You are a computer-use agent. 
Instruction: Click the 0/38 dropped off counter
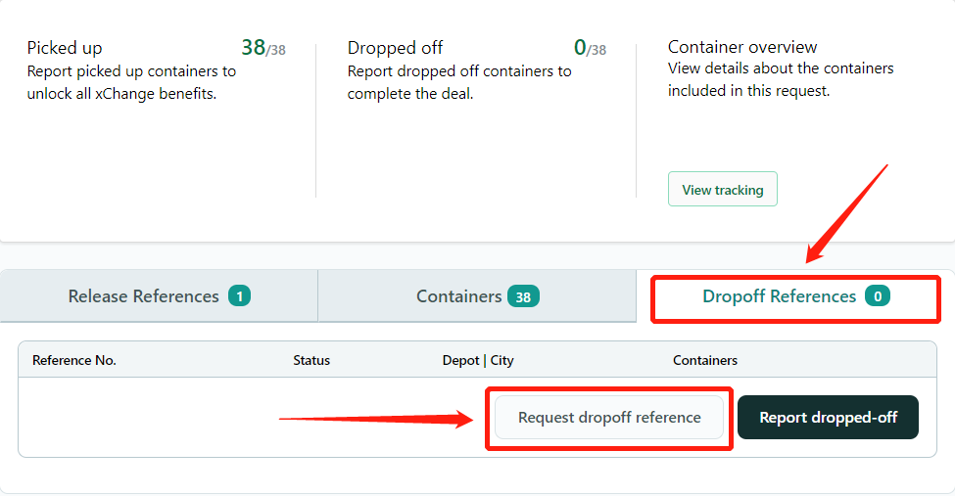click(590, 48)
